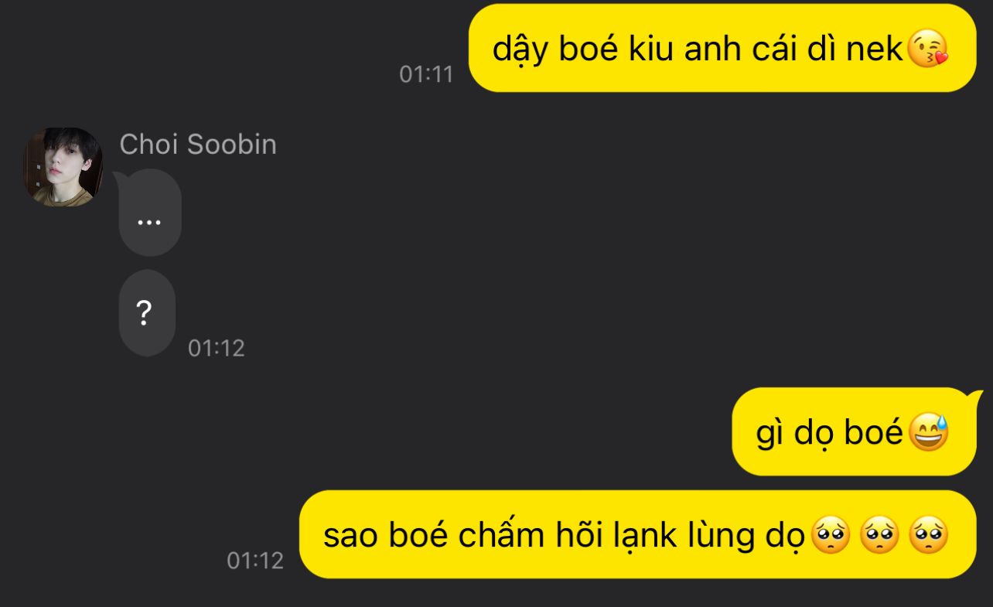Click the middle pleading face emoji
The height and width of the screenshot is (607, 993).
coord(879,535)
